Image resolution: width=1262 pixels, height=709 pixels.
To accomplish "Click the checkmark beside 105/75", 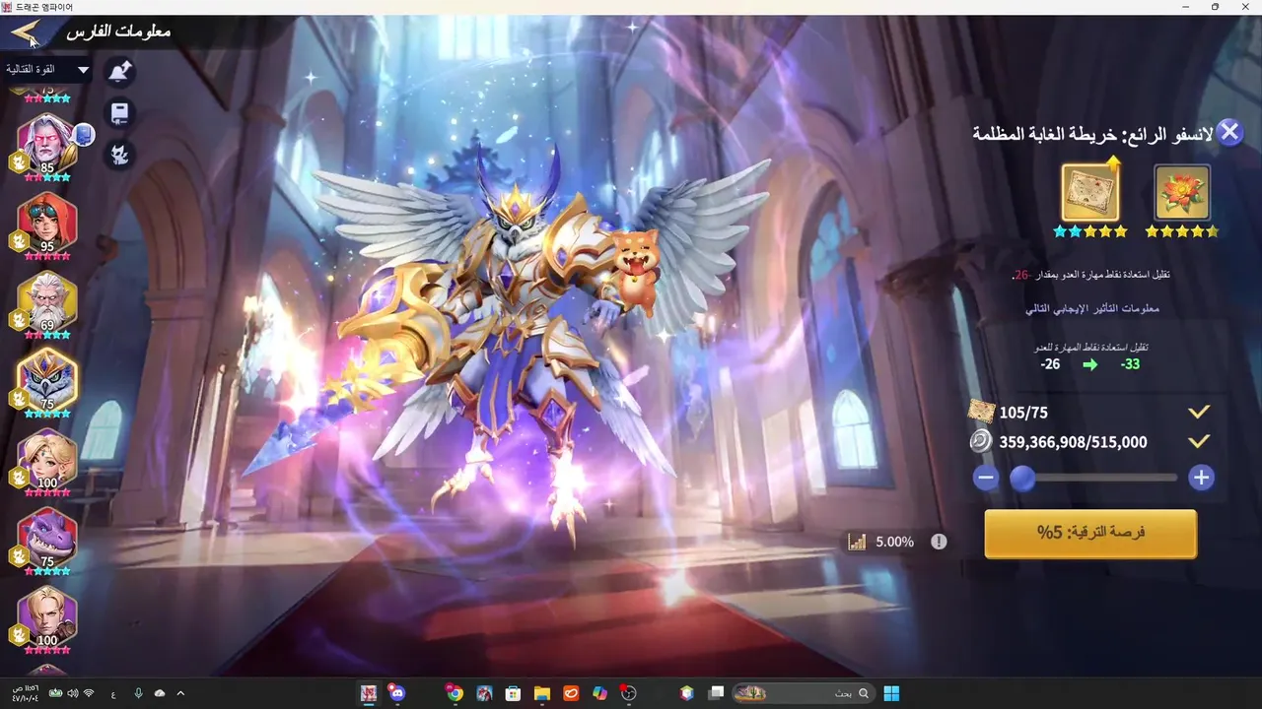I will 1199,412.
